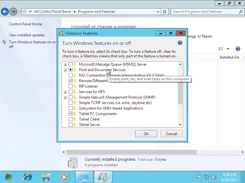This screenshot has height=183, width=245.
Task: Uncheck Tablet PC Components checkbox
Action: [71, 114]
